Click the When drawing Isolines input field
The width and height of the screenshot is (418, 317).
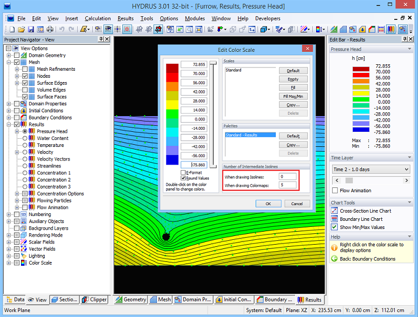(287, 177)
